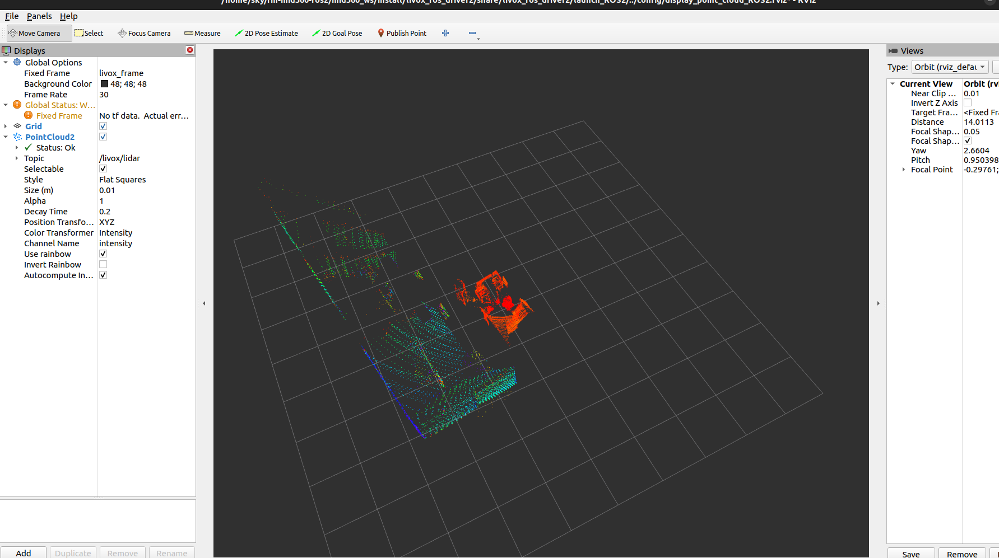Click the Displays panel monitor icon
This screenshot has height=558, width=999.
tap(6, 51)
